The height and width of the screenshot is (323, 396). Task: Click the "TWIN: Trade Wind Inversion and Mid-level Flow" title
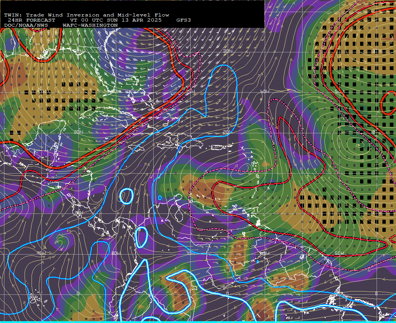[x=87, y=15]
